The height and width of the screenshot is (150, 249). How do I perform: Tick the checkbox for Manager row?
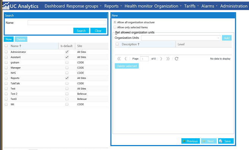[x=6, y=68]
